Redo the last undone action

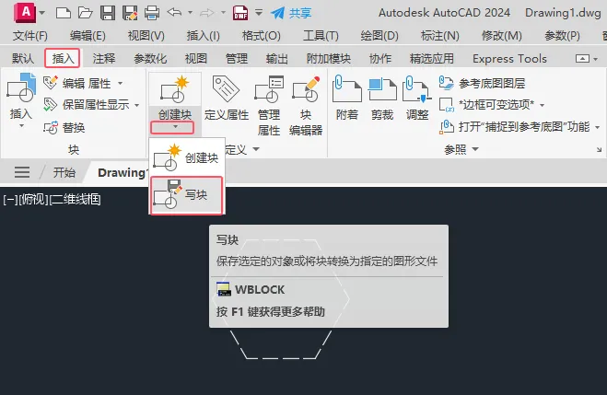(x=207, y=13)
